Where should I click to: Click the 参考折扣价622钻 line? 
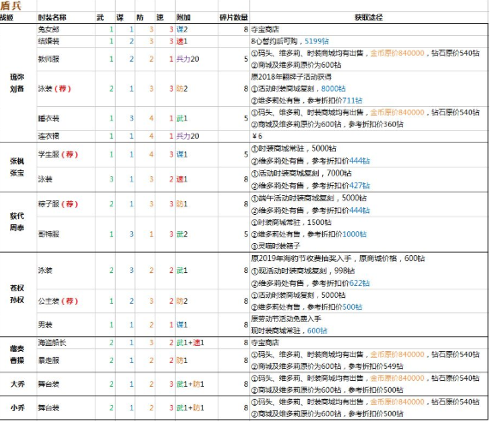tap(310, 283)
